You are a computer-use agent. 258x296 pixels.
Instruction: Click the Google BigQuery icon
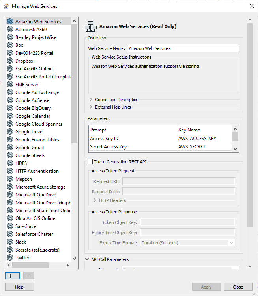tap(10, 108)
